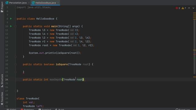Collapse the main method fold
Screen dimensions: 196x110
coord(16,26)
